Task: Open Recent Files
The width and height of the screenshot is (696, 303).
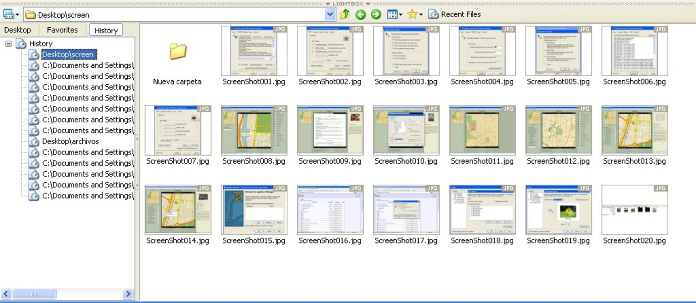Action: [455, 15]
